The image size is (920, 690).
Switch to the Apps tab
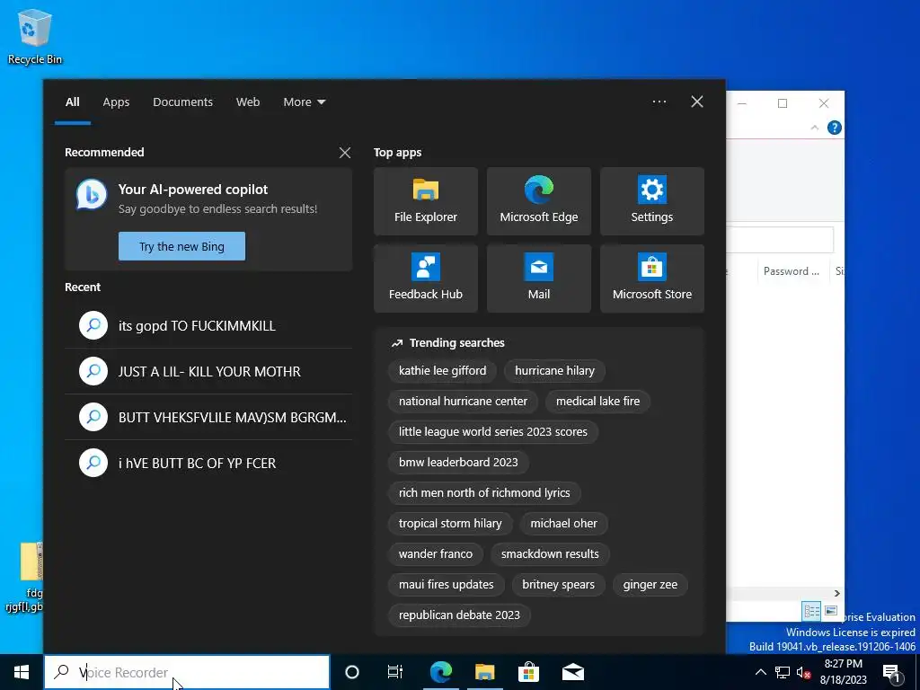116,102
